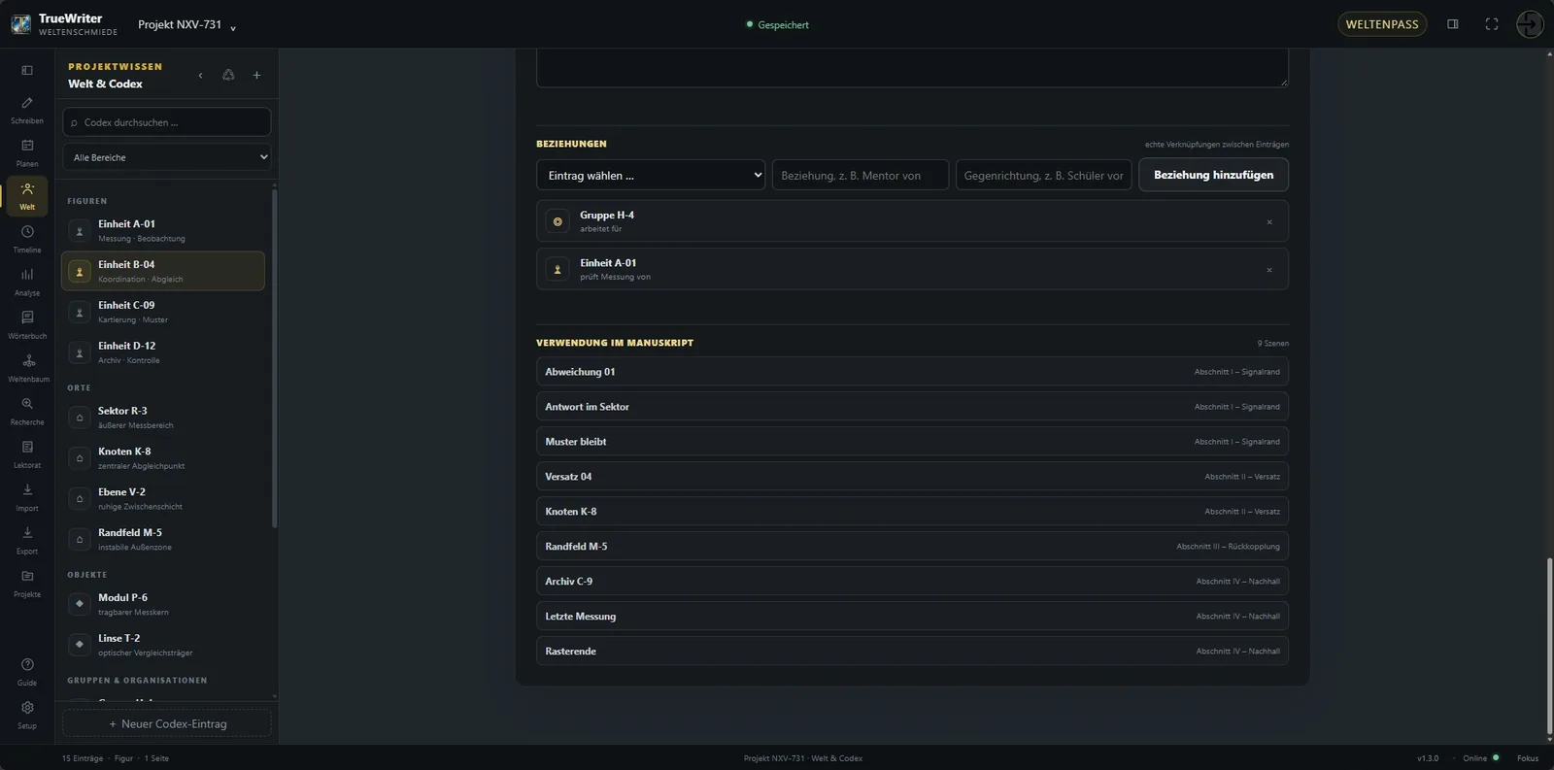This screenshot has height=770, width=1554.
Task: Open the Projekt NXV-731 dropdown
Action: pyautogui.click(x=186, y=25)
